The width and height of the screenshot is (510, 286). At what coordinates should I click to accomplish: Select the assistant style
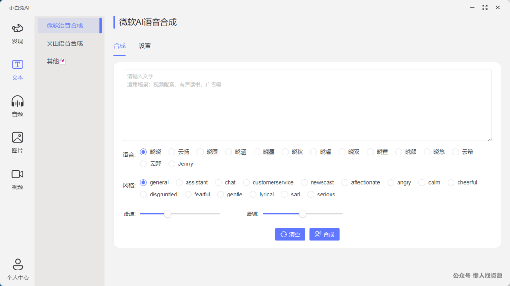point(179,182)
